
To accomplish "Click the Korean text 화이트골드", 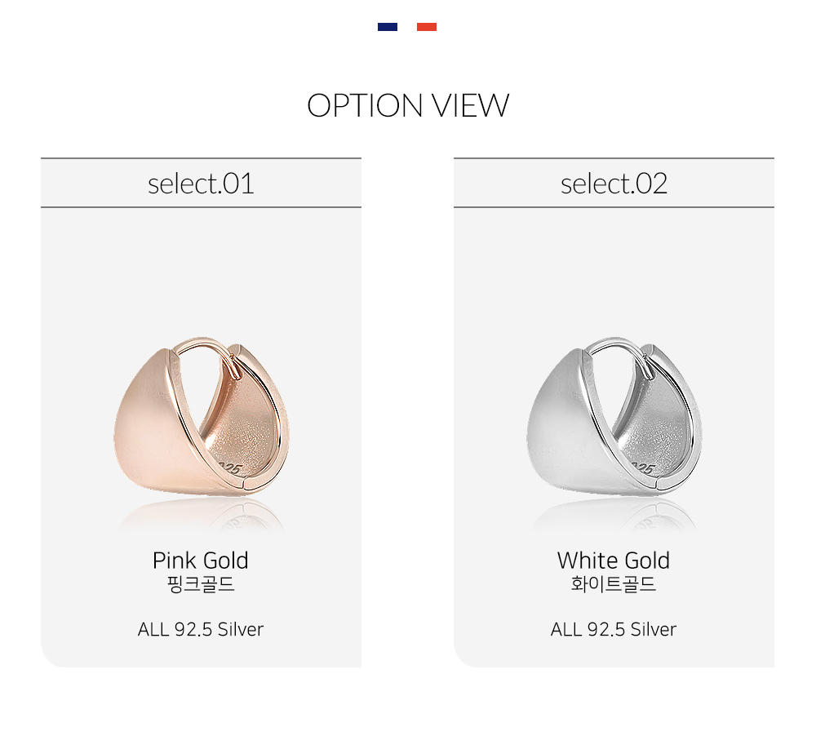I will coord(614,584).
